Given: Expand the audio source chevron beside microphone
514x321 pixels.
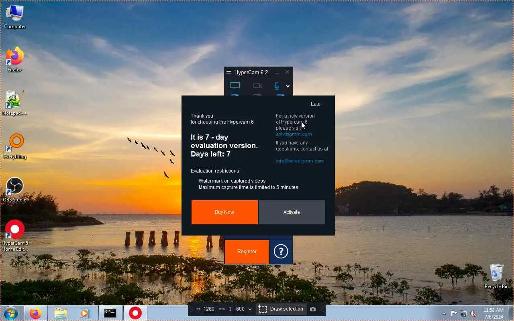Looking at the screenshot, I should click(288, 86).
